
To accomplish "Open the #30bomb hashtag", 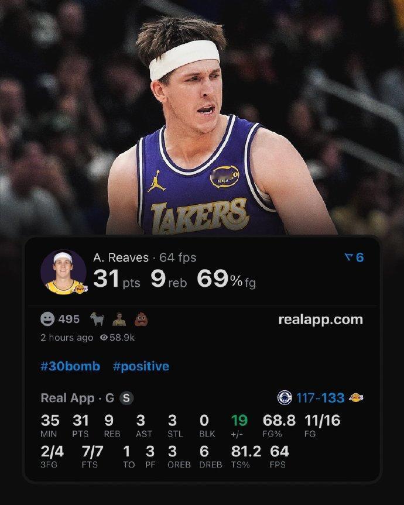I will (70, 366).
